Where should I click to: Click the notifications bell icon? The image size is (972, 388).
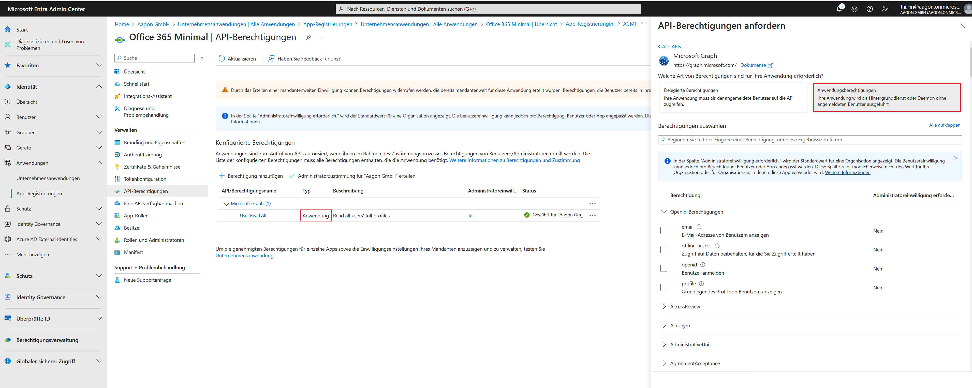point(839,9)
